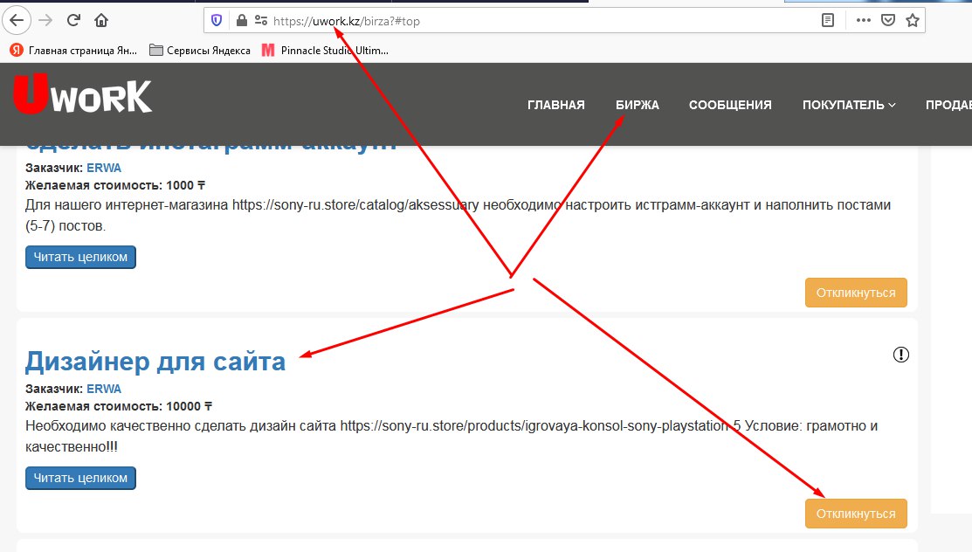Open the Сервисы Яндекса bookmarks folder
The height and width of the screenshot is (552, 972).
[200, 51]
